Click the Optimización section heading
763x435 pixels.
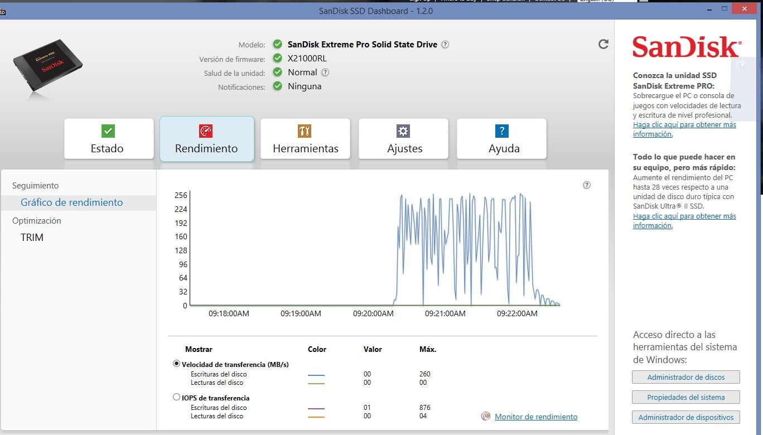click(x=37, y=221)
